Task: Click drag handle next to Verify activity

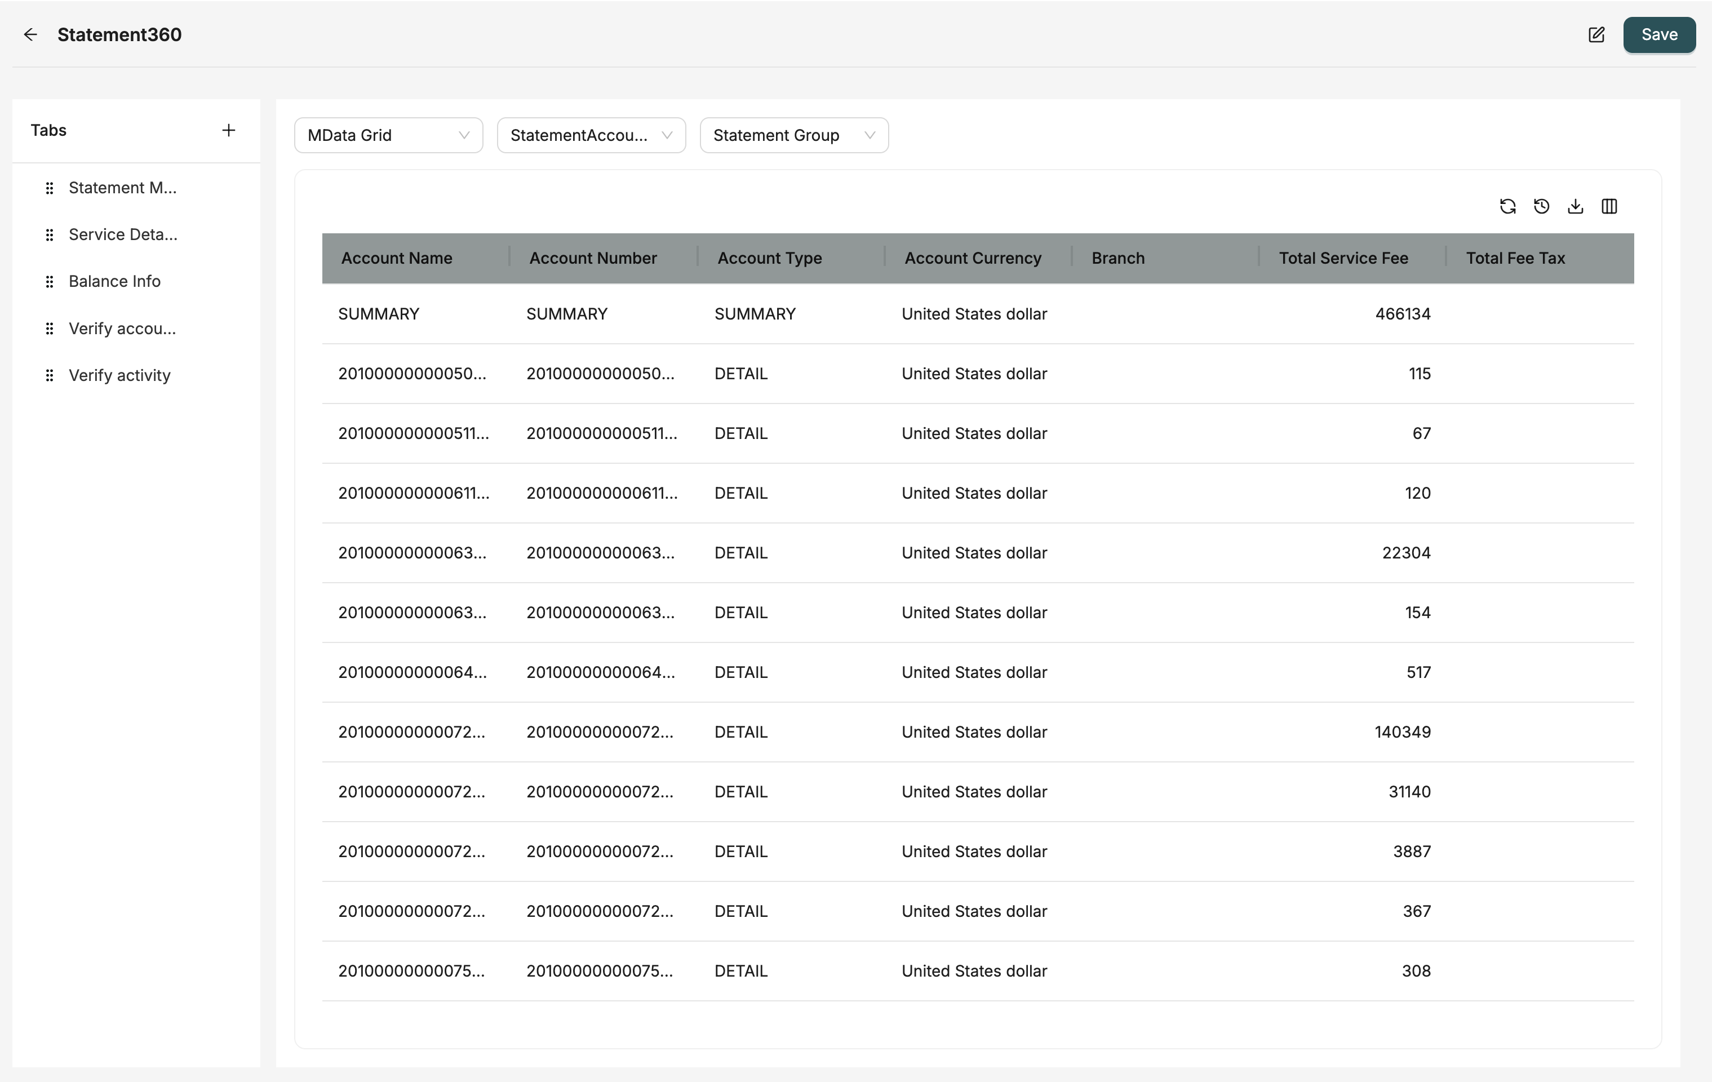Action: click(x=49, y=375)
